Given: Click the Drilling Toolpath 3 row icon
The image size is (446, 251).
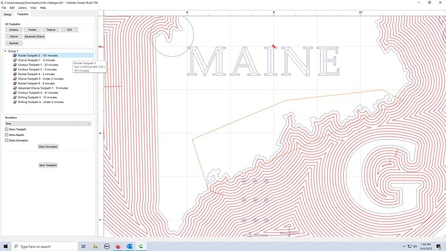Looking at the screenshot, I should coord(15,97).
